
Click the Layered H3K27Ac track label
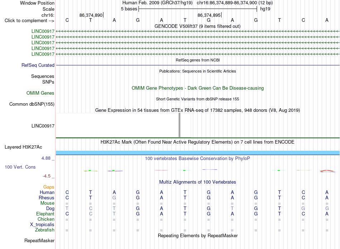tap(23, 147)
